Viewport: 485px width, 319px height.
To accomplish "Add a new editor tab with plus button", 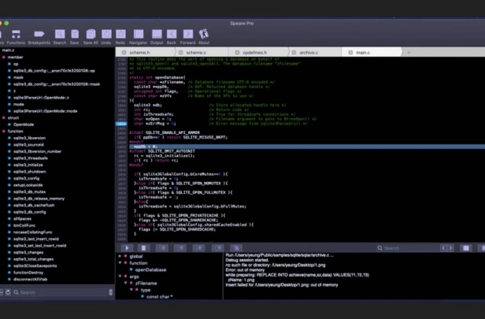I will [x=409, y=53].
